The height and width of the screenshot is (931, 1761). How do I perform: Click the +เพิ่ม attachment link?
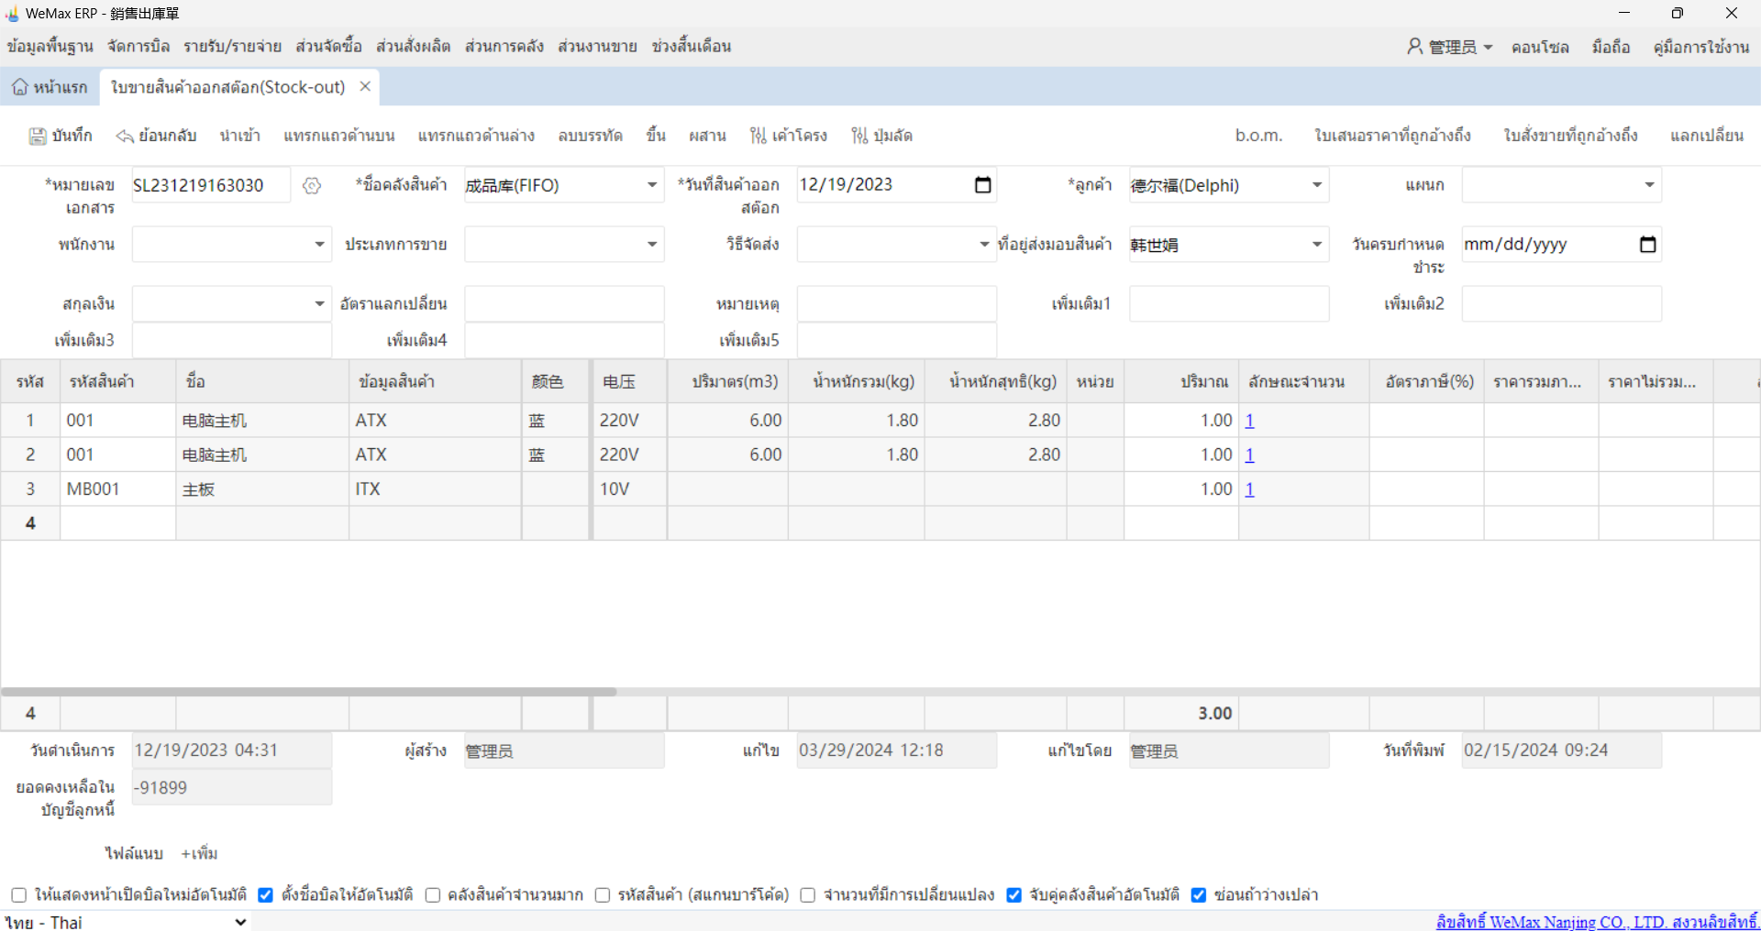pos(199,854)
